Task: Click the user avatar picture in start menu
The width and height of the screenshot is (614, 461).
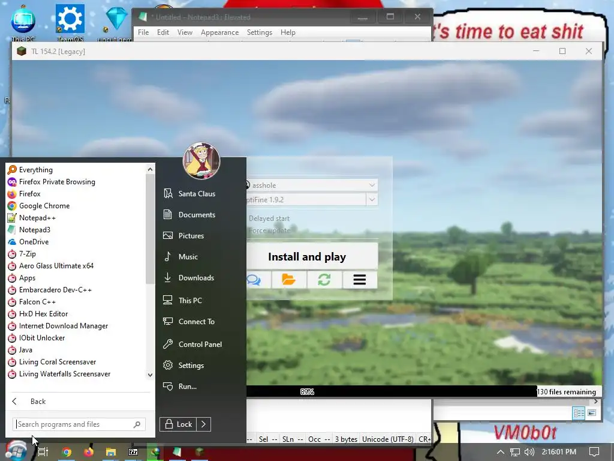Action: pyautogui.click(x=201, y=161)
